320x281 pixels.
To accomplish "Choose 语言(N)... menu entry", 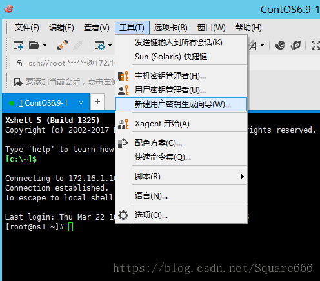I will pyautogui.click(x=181, y=196).
